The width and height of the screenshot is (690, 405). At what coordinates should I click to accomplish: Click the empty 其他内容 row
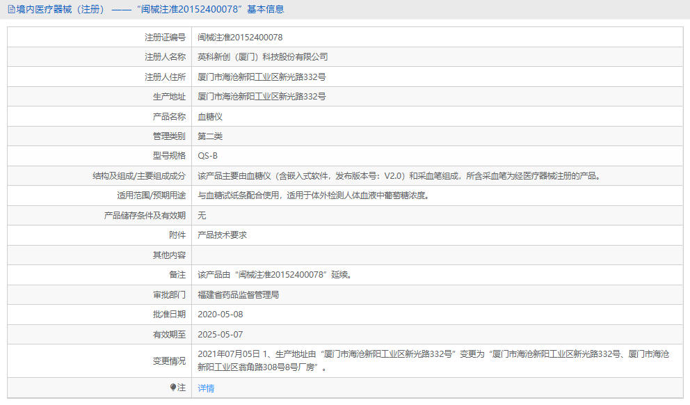tap(348, 255)
